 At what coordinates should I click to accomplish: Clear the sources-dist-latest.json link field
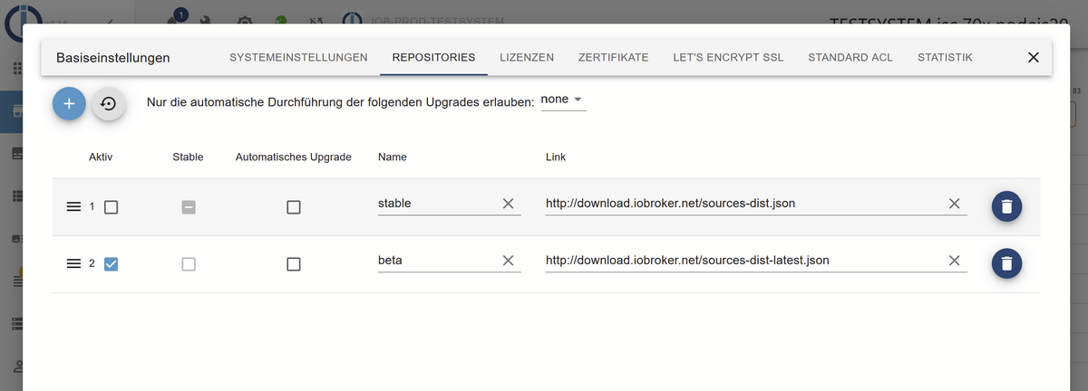point(954,261)
